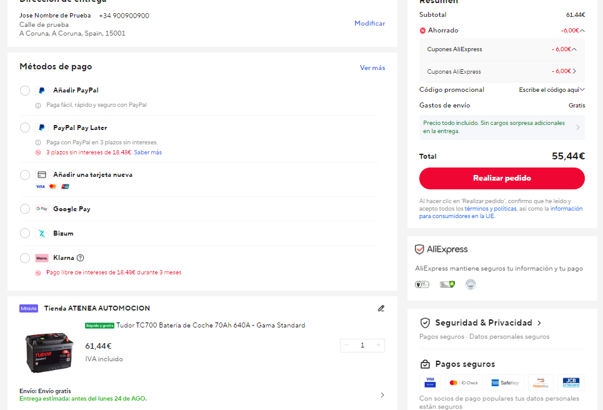Click red discount icon by 3 plazos sin intereses
Screen dimensions: 603x410
(x=38, y=152)
